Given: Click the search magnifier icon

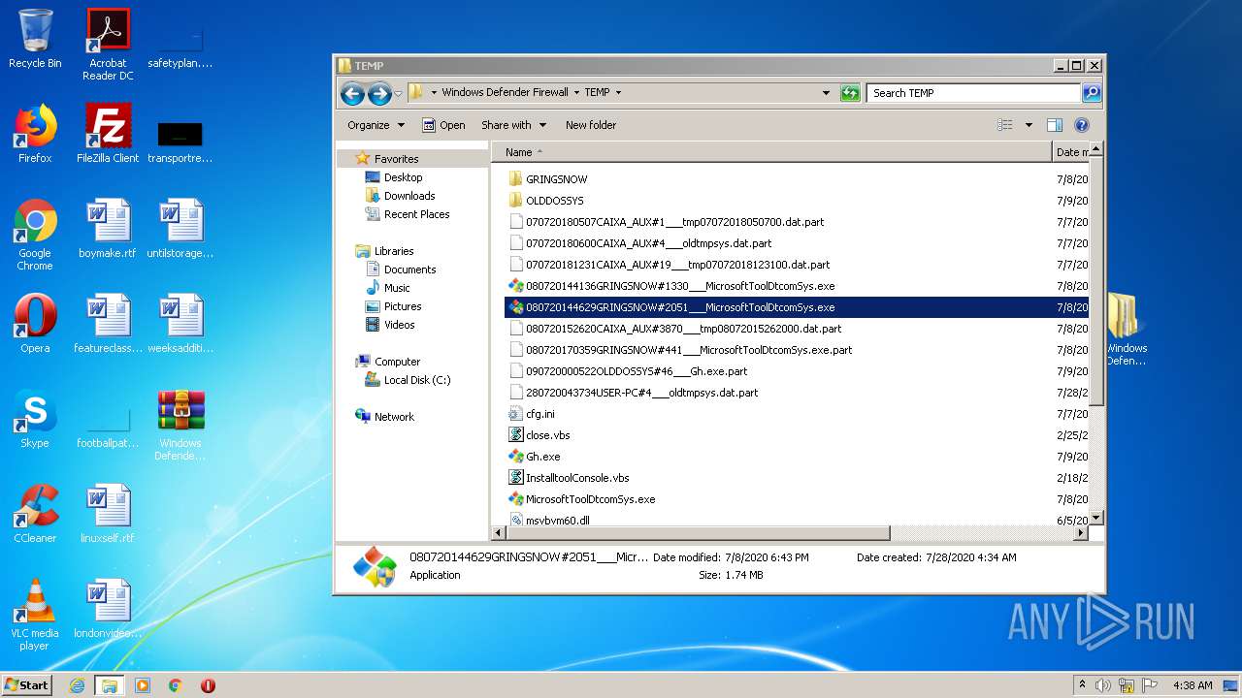Looking at the screenshot, I should point(1092,93).
